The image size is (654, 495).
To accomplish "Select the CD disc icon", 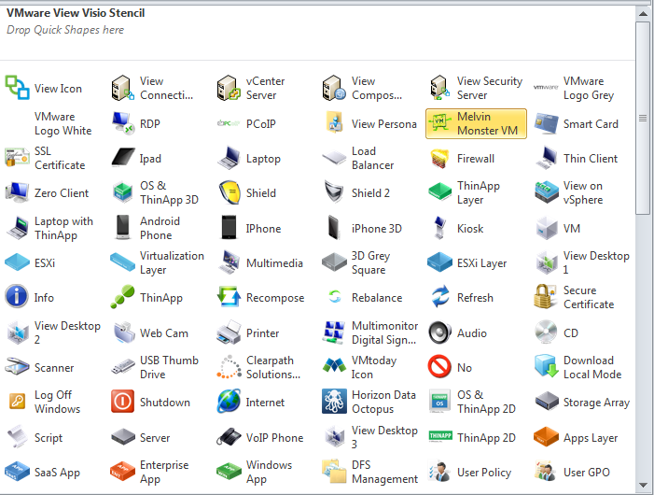I will [546, 332].
